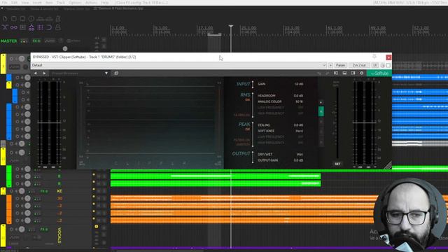Viewport: 448px width, 252px height.
Task: Select the green A compare slot
Action: pyautogui.click(x=321, y=111)
